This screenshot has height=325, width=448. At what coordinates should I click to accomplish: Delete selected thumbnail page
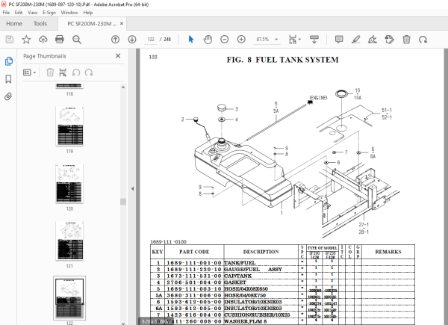[x=50, y=72]
